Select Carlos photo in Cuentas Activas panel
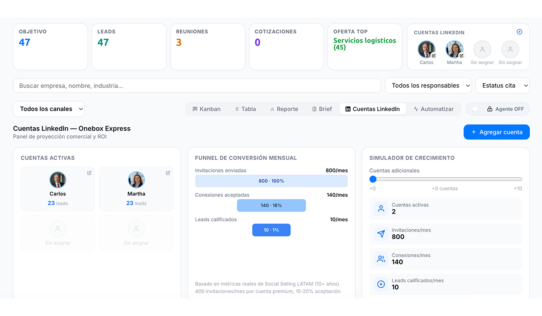This screenshot has width=542, height=316. point(58,180)
